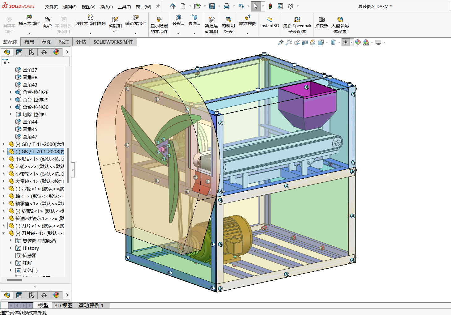
Task: Open the 视图(V) menu
Action: 88,6
